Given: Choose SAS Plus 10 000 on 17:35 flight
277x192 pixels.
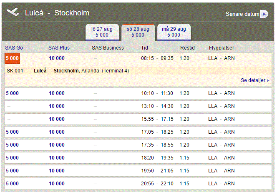Looking at the screenshot, I should click(57, 145).
